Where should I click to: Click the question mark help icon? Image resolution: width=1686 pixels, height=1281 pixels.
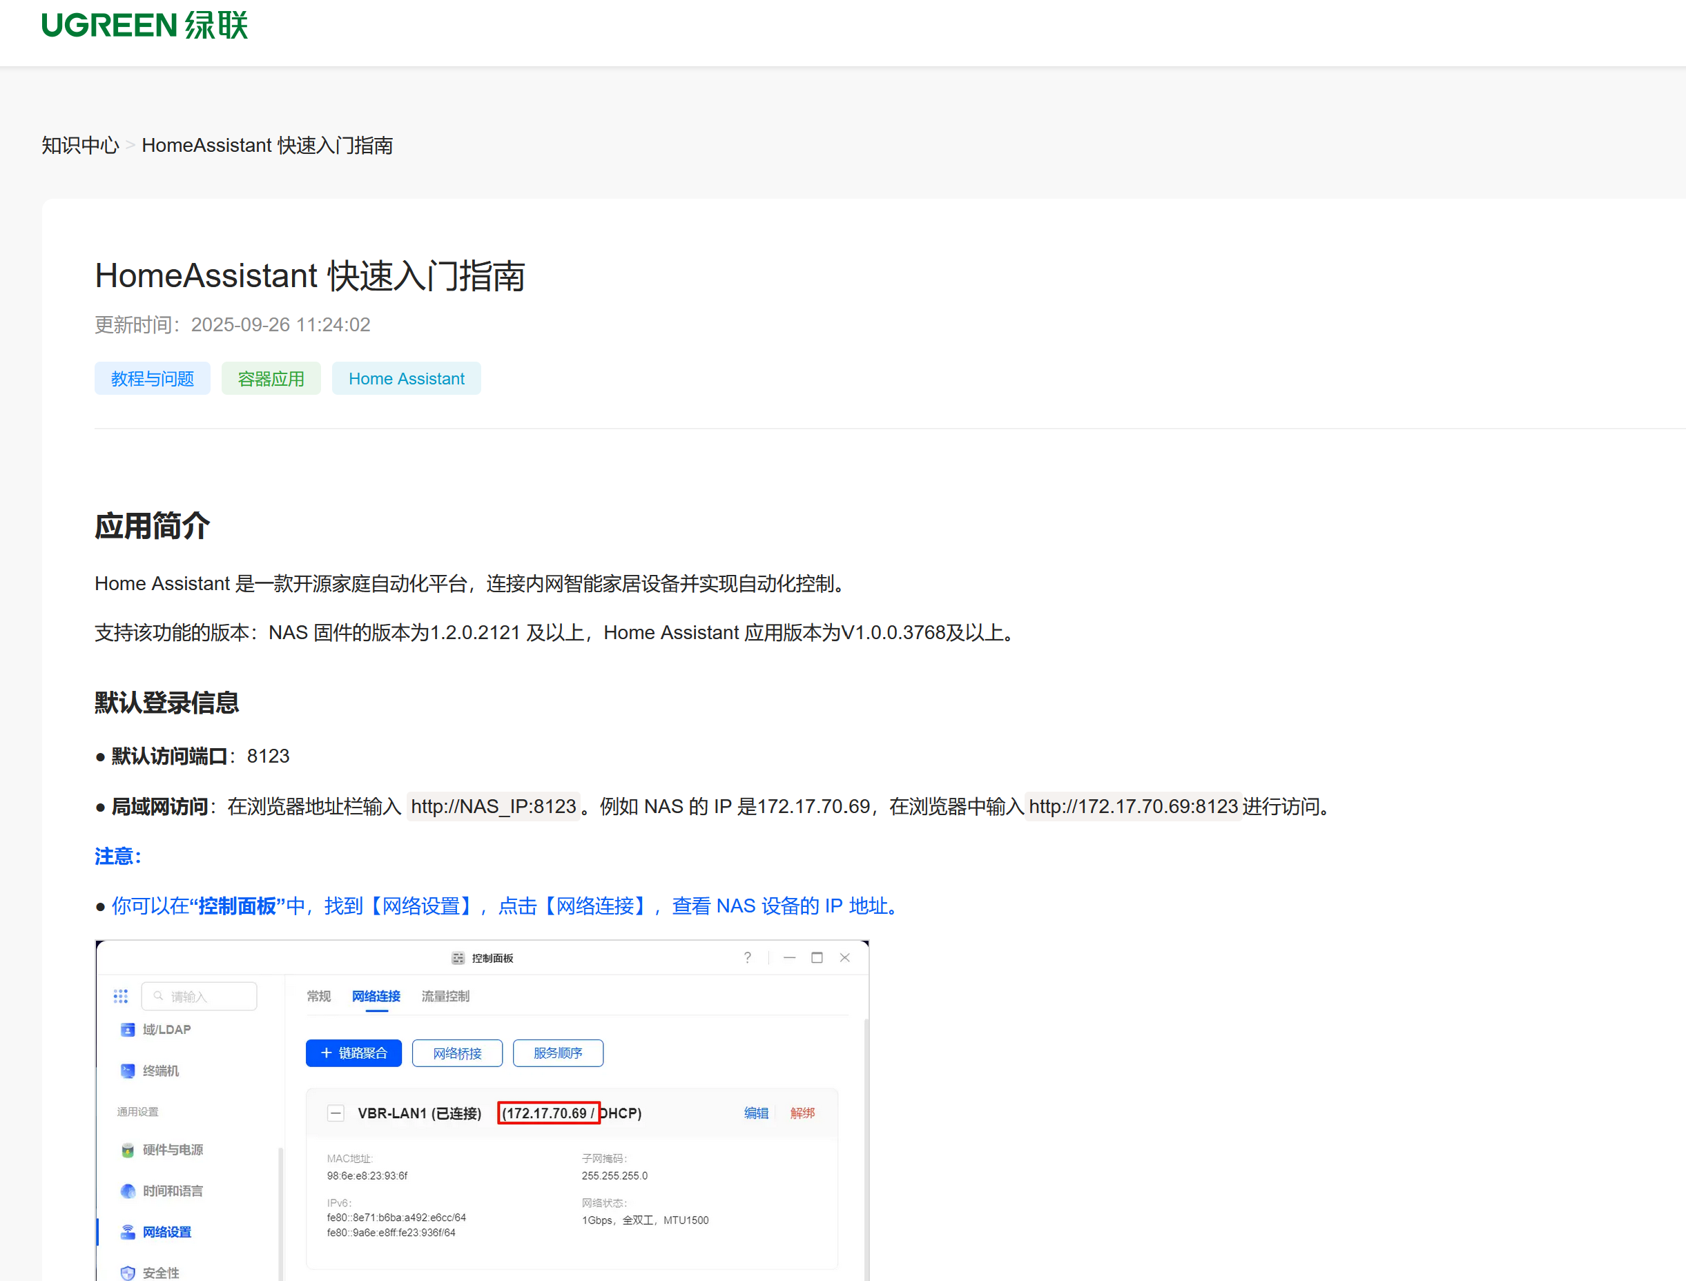coord(747,958)
